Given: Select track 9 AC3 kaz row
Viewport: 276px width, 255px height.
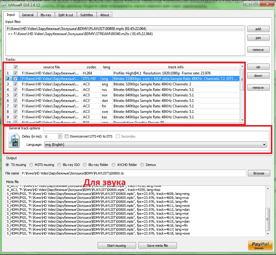Looking at the screenshot, I should pos(123,117).
